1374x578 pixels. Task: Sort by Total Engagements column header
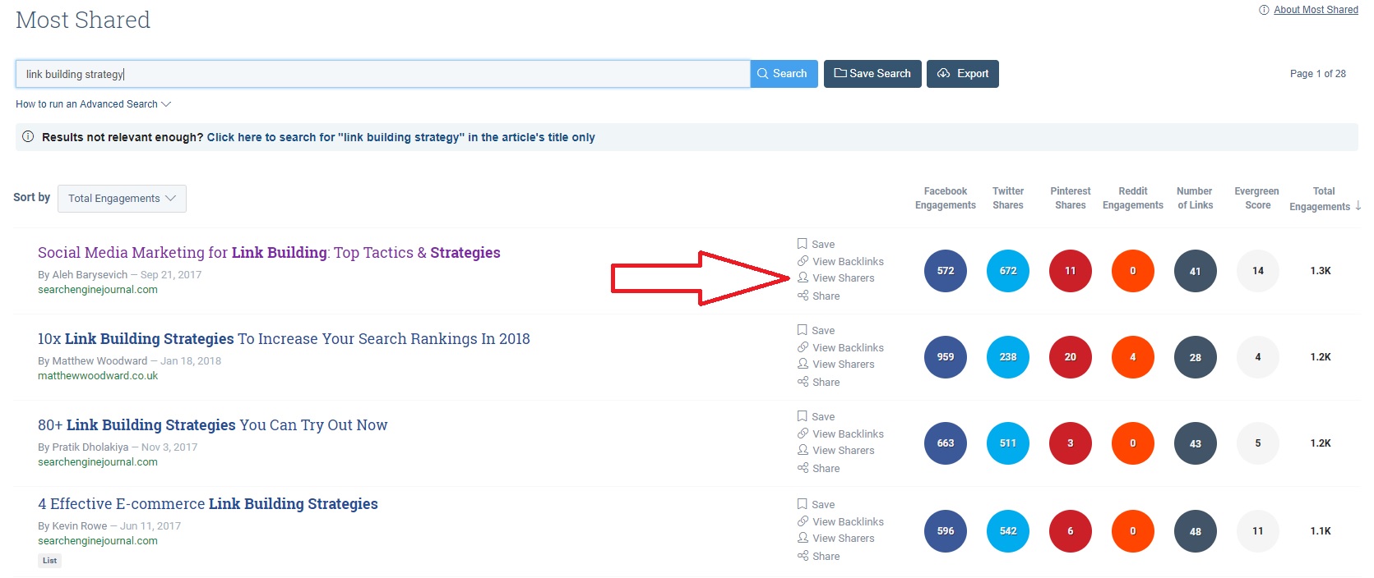point(1325,199)
